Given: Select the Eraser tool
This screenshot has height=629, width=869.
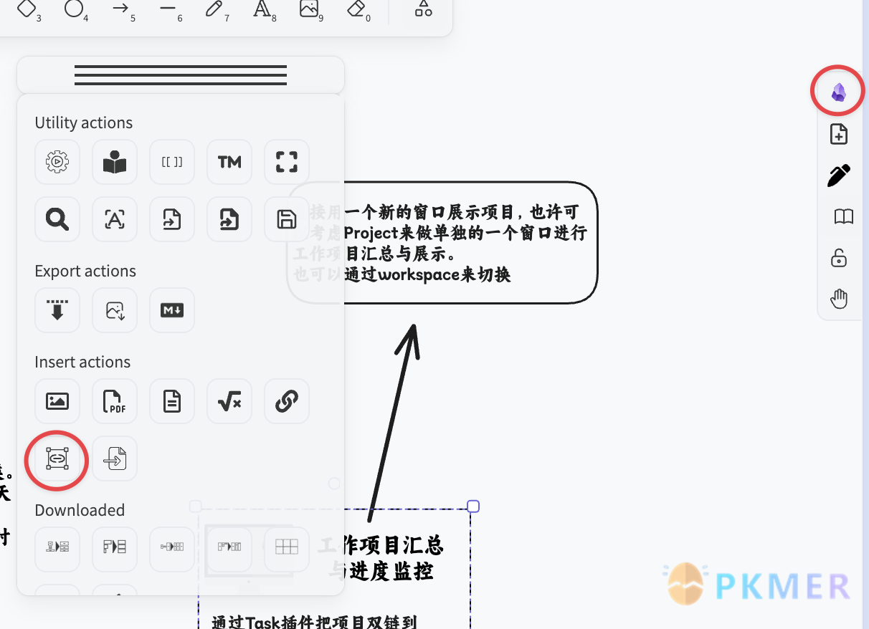Looking at the screenshot, I should pyautogui.click(x=356, y=9).
